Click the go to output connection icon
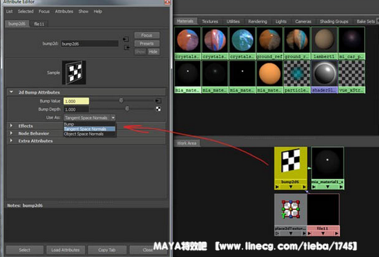379x257 pixels. point(127,48)
